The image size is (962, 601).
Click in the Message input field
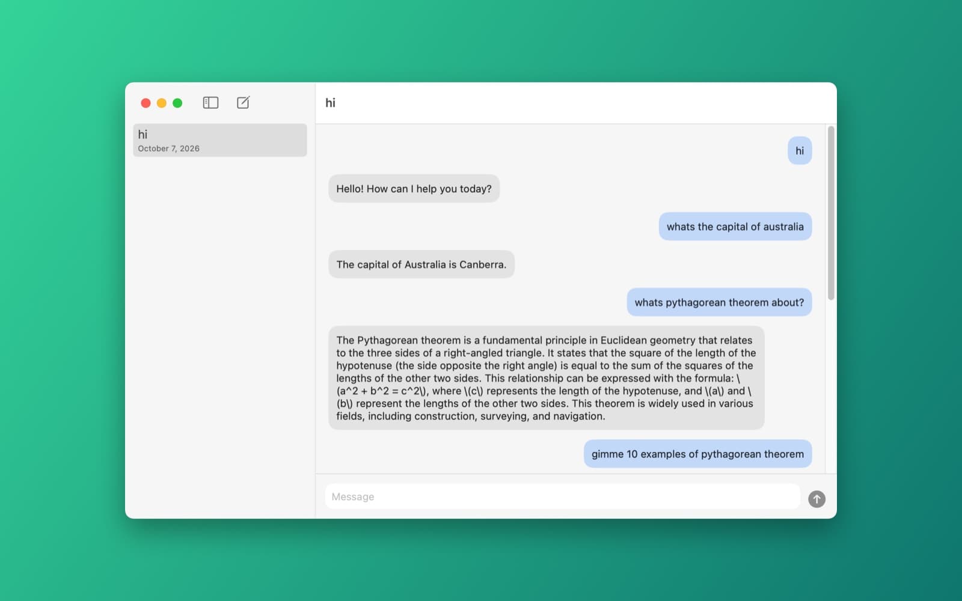(563, 496)
